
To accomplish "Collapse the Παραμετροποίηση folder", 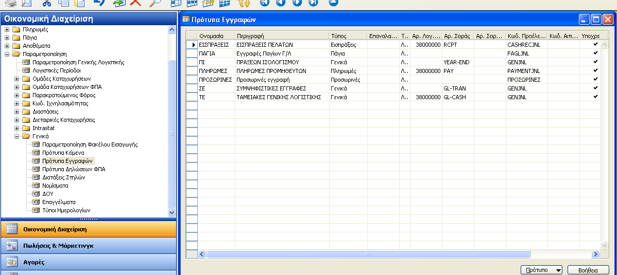I will click(x=7, y=54).
